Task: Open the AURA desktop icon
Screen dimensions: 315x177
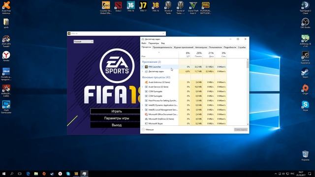Action: tap(6, 90)
